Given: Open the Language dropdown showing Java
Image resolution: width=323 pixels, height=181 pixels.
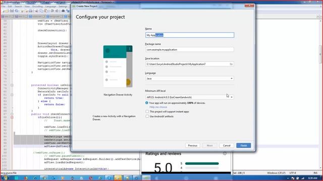Looking at the screenshot, I should pyautogui.click(x=190, y=78).
